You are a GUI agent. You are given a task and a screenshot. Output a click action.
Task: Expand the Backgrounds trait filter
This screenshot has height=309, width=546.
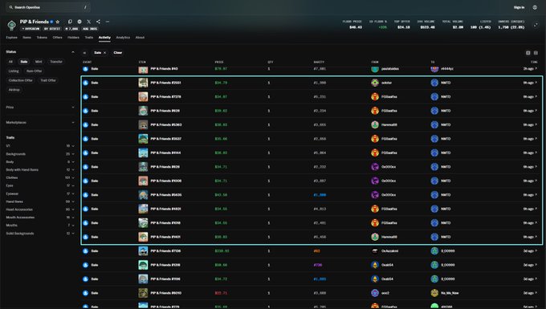(40, 154)
